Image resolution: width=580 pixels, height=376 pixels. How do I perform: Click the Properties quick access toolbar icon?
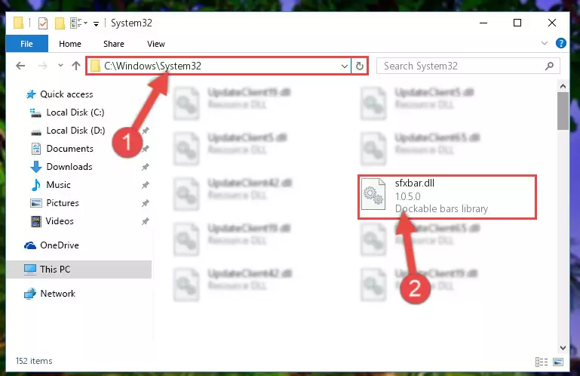click(43, 23)
